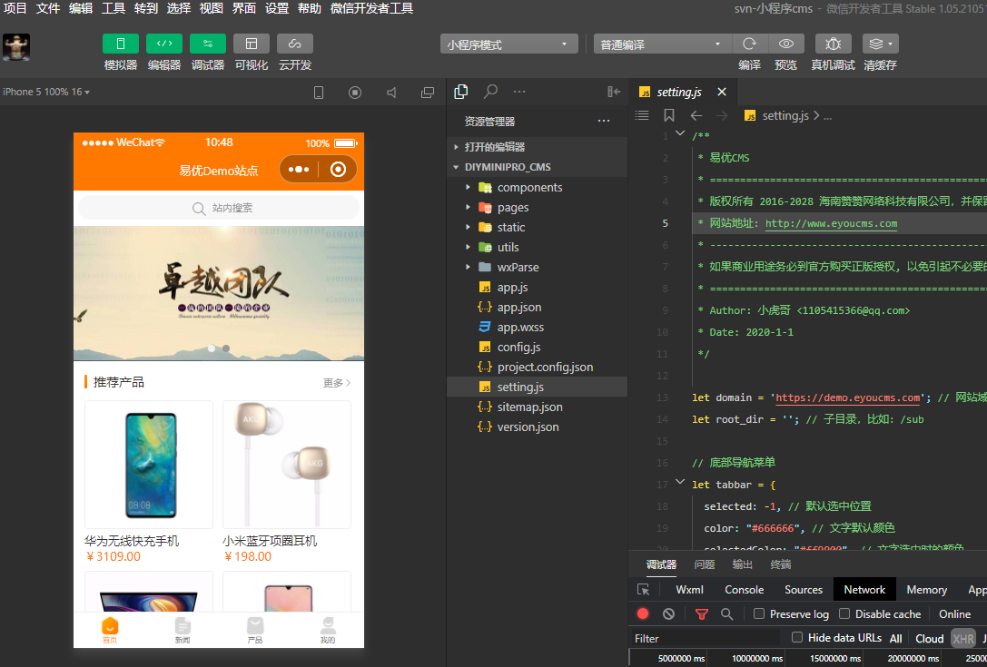This screenshot has height=667, width=987.
Task: Expand the 打开的编辑器 section
Action: (537, 147)
